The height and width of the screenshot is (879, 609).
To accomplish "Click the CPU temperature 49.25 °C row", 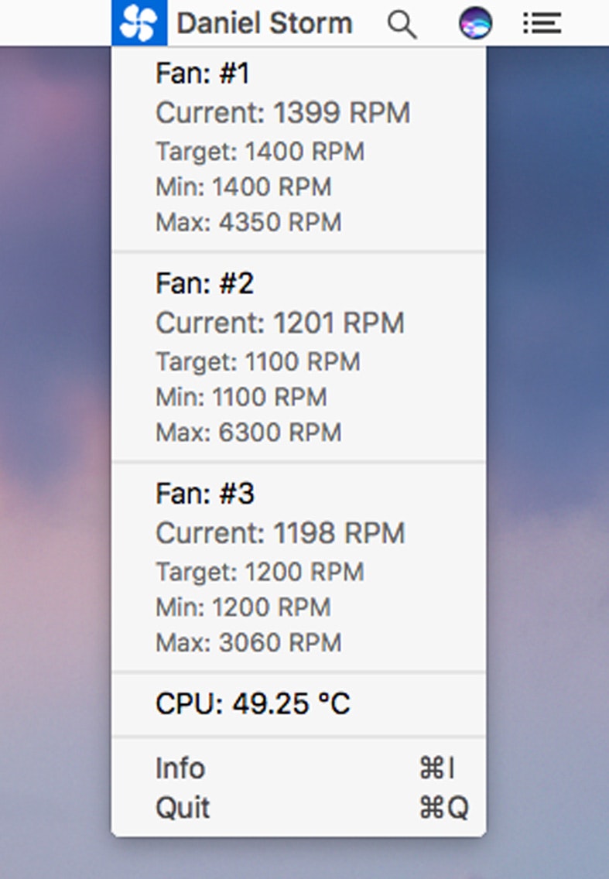I will tap(252, 704).
